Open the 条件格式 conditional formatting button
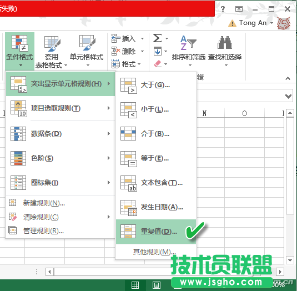 [19, 51]
